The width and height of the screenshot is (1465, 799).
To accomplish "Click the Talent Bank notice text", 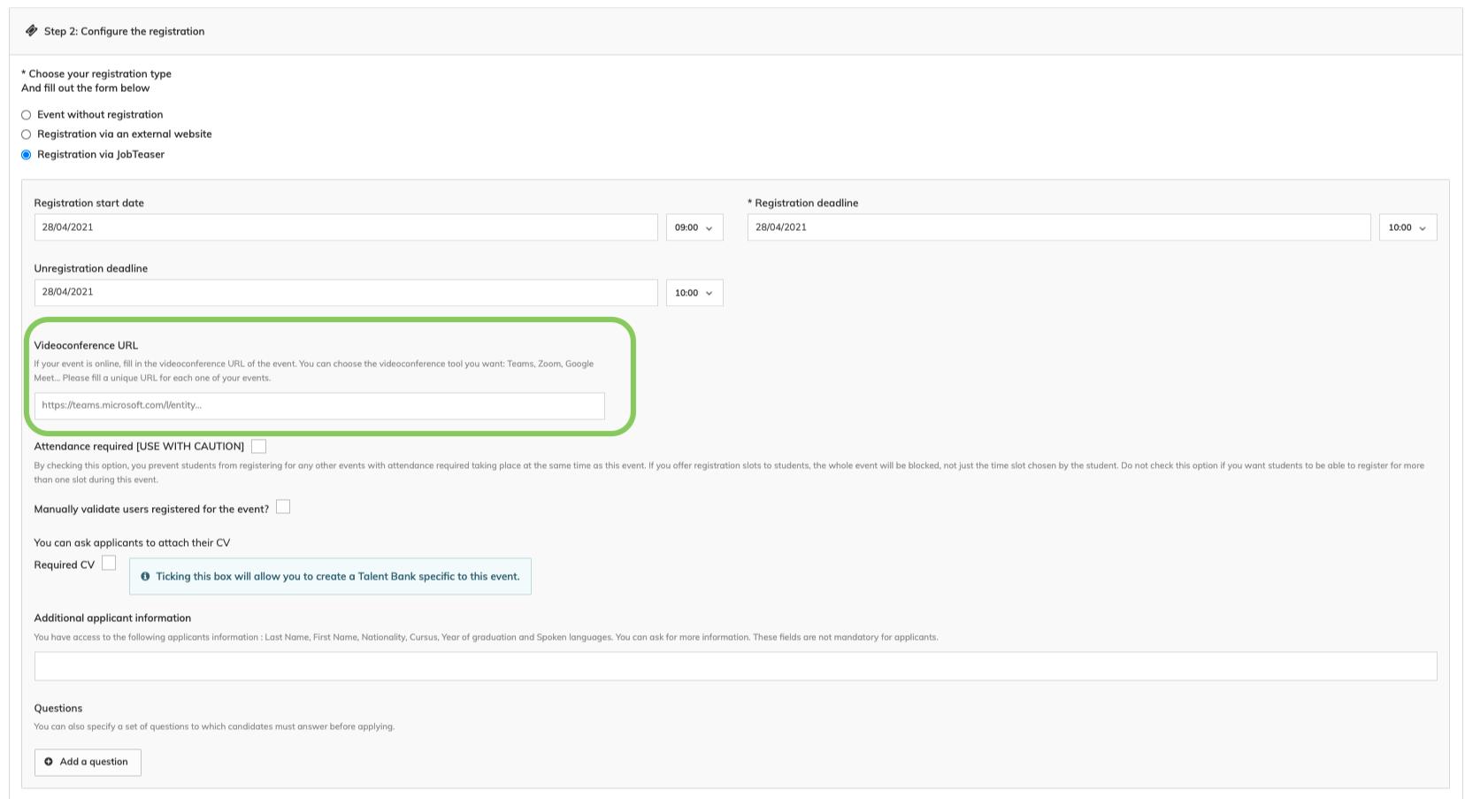I will click(x=337, y=576).
